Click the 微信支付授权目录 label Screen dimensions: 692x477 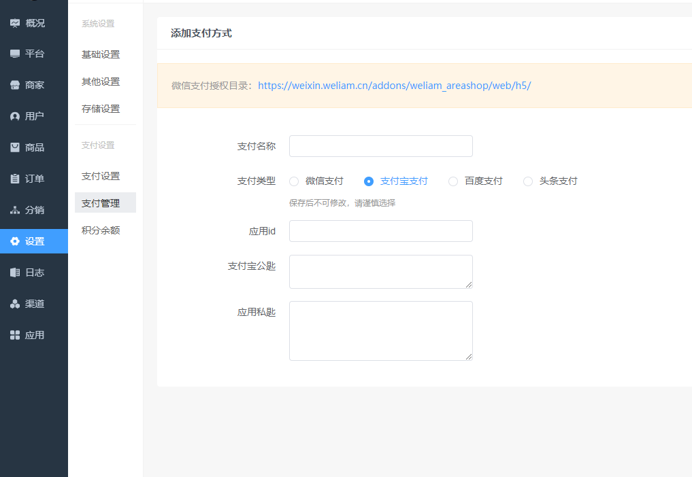[x=212, y=86]
